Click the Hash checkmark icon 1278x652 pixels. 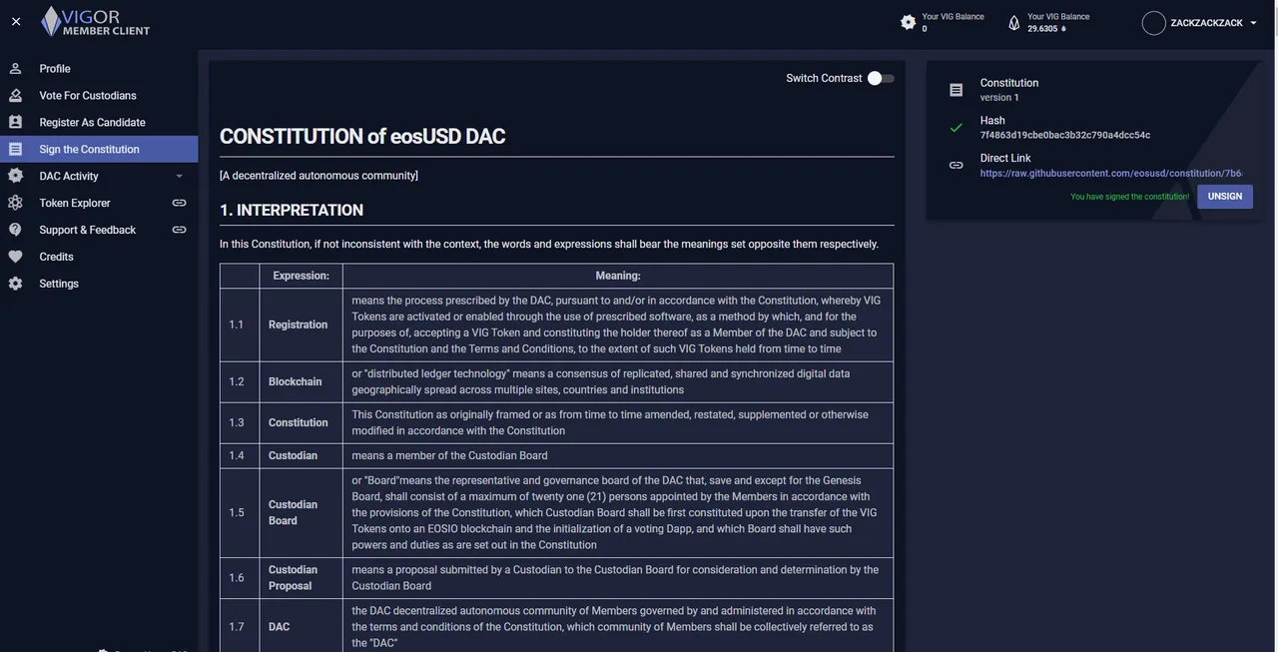[x=957, y=128]
